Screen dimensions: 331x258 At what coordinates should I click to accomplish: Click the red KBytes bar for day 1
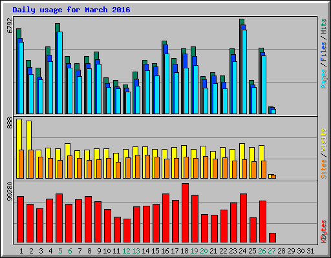(x=20, y=219)
